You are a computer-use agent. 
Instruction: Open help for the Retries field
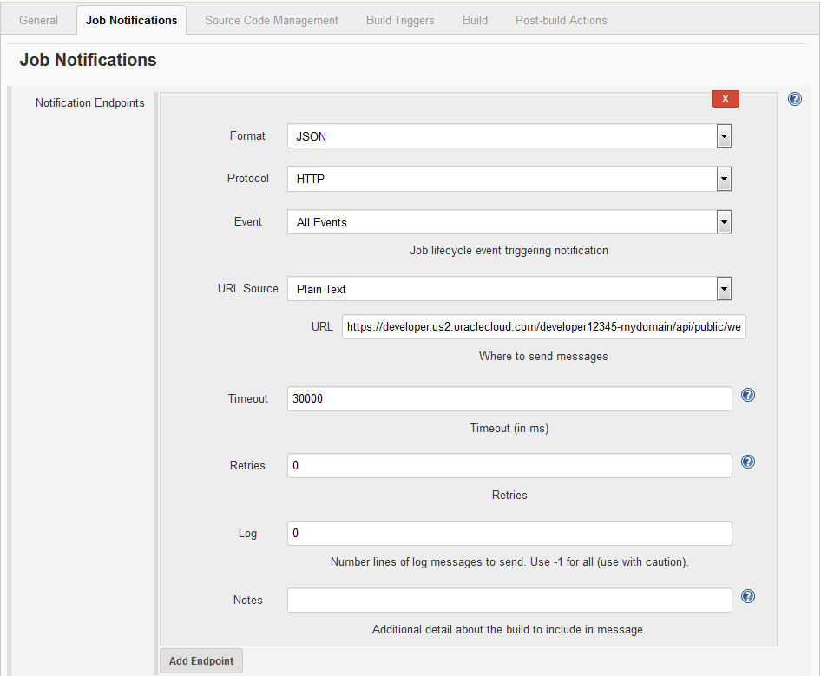[x=748, y=463]
